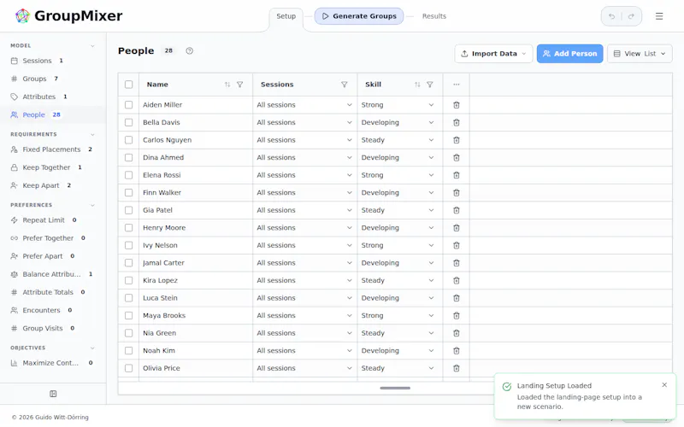Open Sessions dropdown for Gia Patel
This screenshot has width=684, height=427.
304,210
